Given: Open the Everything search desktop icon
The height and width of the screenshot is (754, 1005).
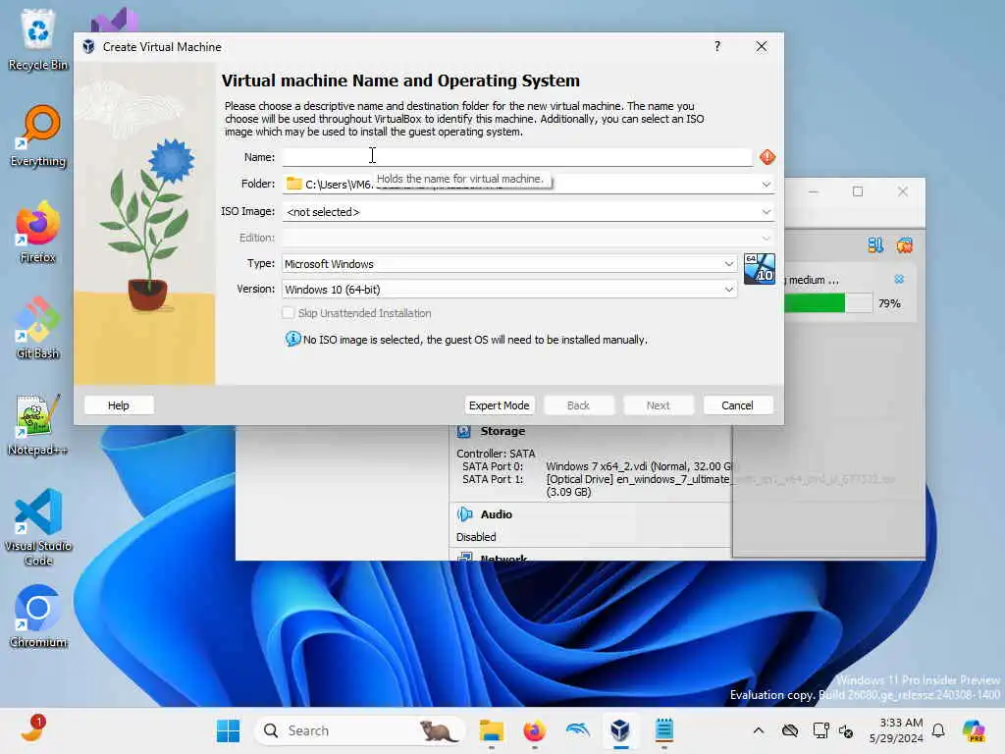Looking at the screenshot, I should [x=38, y=135].
